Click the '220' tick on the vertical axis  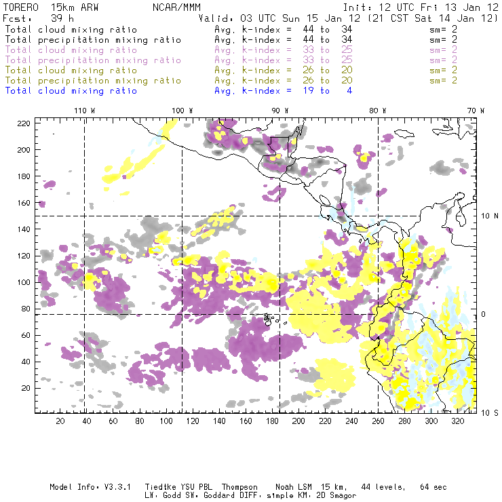click(24, 123)
